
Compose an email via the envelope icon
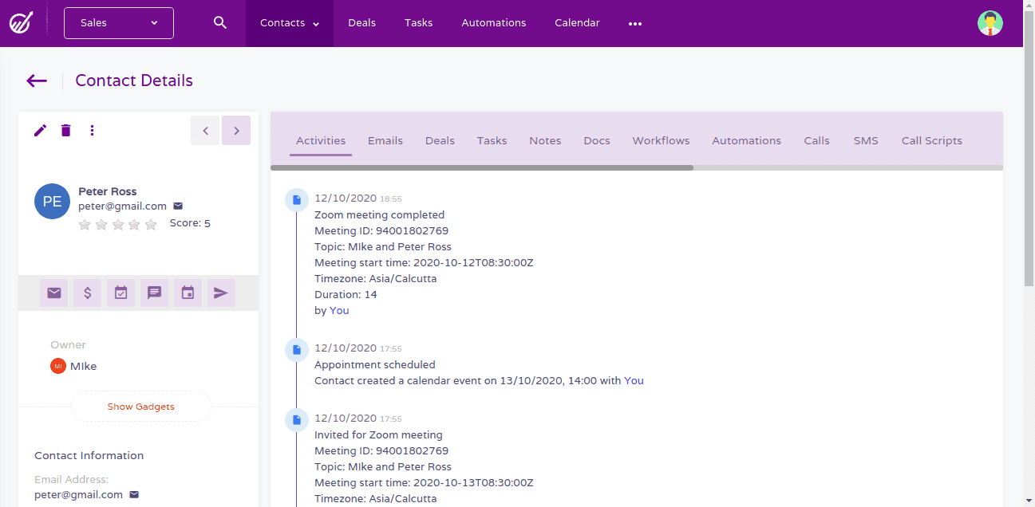(x=53, y=293)
